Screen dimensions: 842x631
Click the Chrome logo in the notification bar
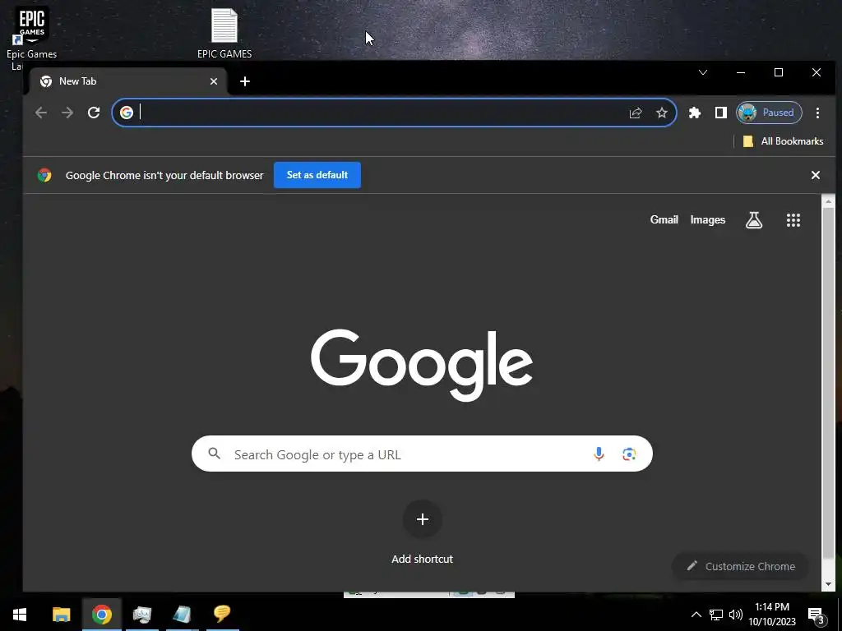tap(44, 175)
